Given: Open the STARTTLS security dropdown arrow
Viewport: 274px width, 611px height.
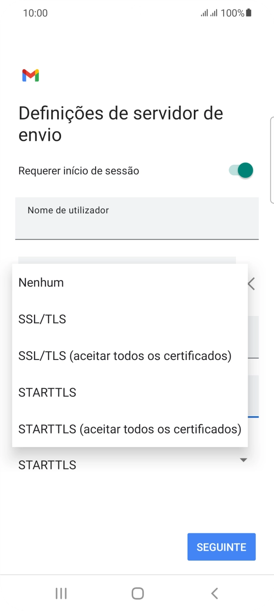Looking at the screenshot, I should click(x=244, y=460).
